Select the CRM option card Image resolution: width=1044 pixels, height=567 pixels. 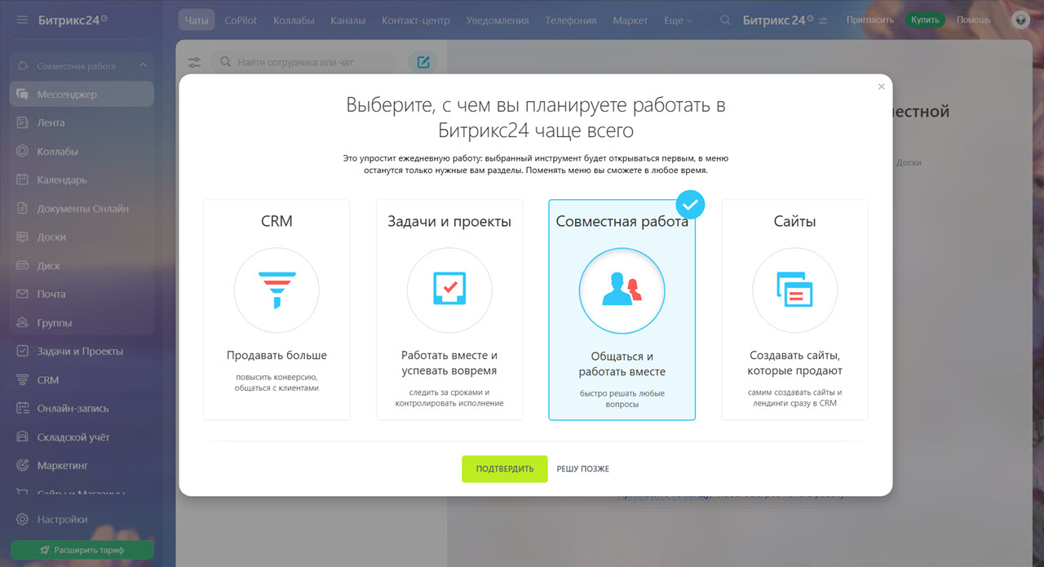pos(276,310)
